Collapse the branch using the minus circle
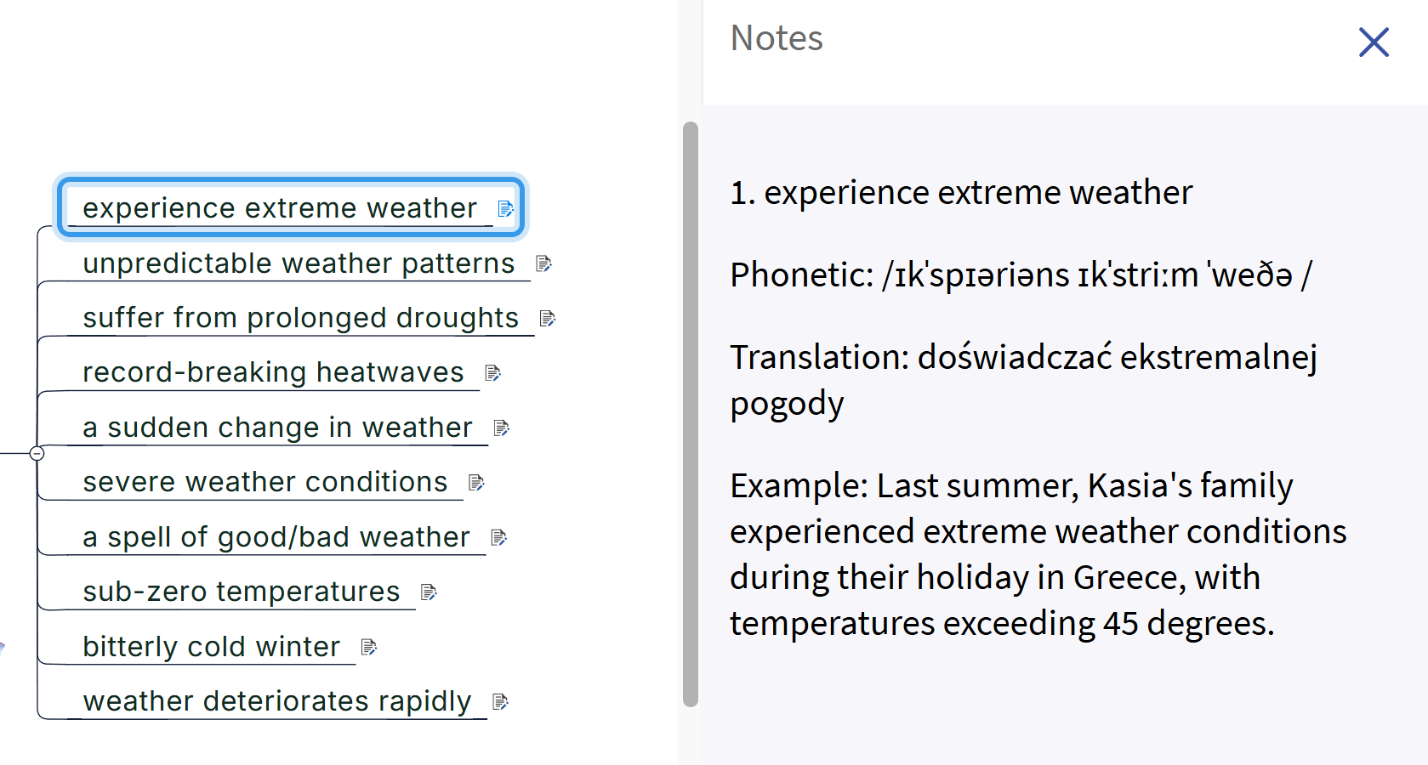The height and width of the screenshot is (765, 1428). pyautogui.click(x=37, y=454)
